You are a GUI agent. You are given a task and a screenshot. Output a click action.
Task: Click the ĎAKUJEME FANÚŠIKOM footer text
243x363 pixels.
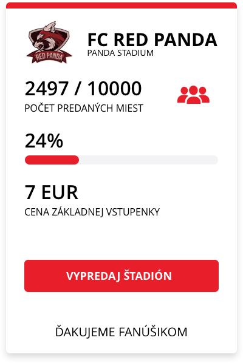click(x=122, y=331)
